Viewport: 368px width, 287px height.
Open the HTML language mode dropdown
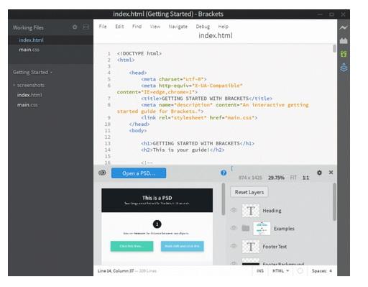coord(280,271)
